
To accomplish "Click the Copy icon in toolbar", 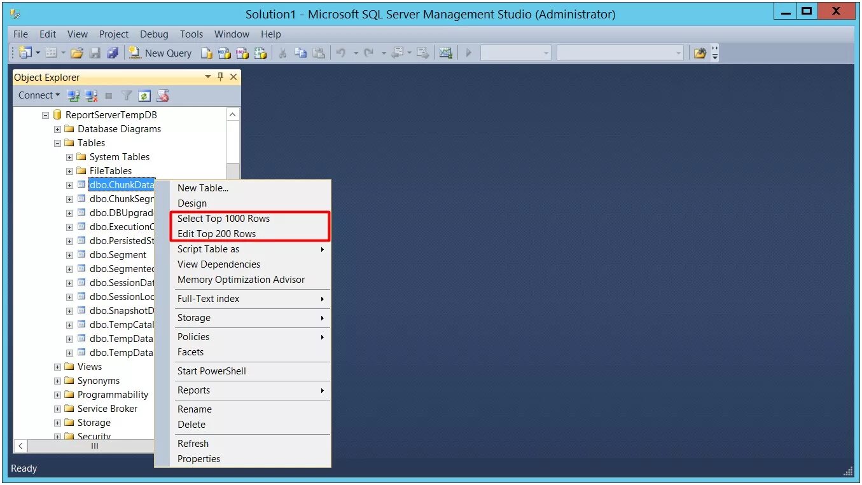I will (301, 53).
